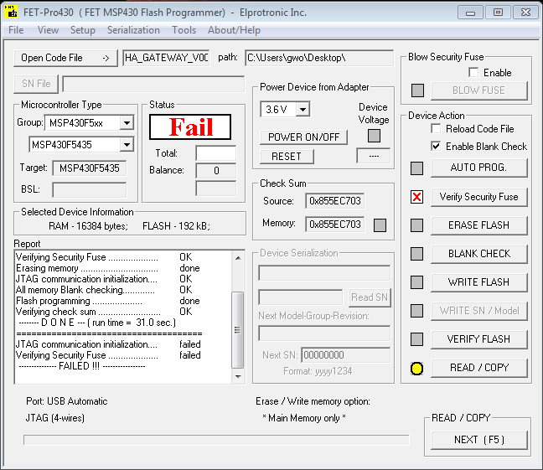The width and height of the screenshot is (543, 470).
Task: Click the BLANK CHECK button
Action: 478,254
